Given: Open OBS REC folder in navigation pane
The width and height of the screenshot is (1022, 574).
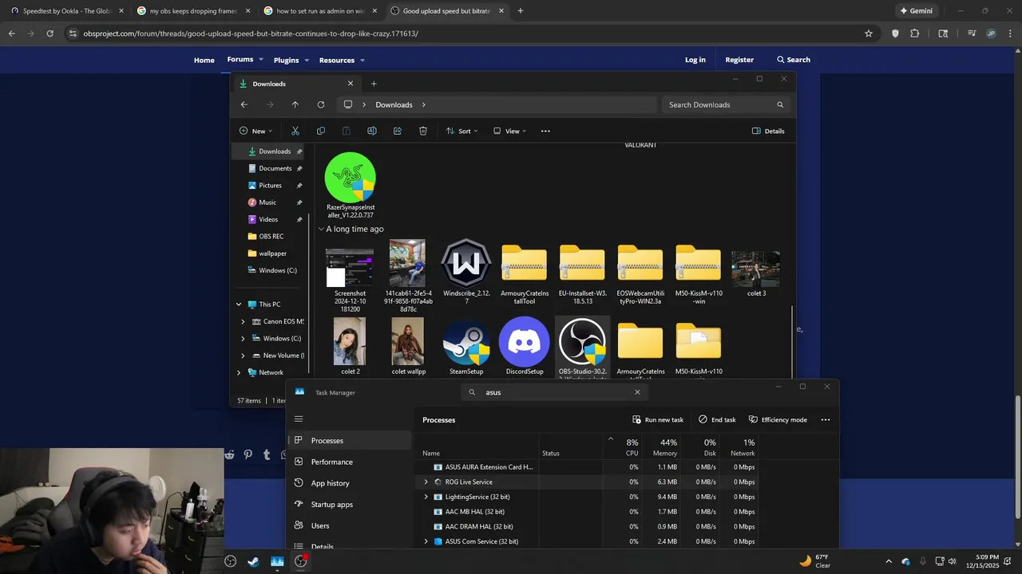Looking at the screenshot, I should point(271,236).
